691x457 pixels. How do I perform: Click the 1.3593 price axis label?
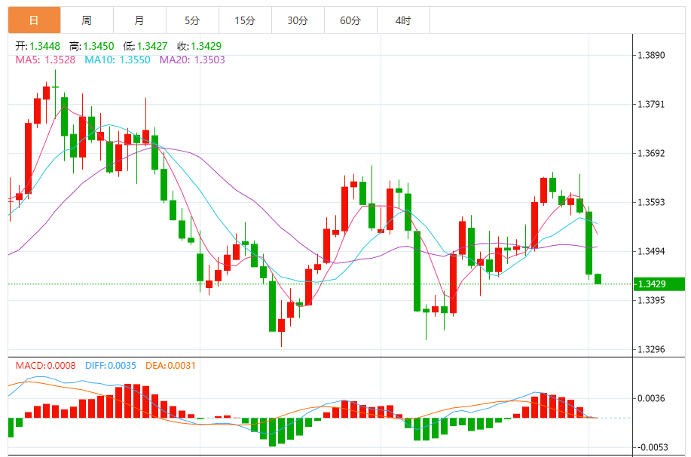[x=651, y=202]
